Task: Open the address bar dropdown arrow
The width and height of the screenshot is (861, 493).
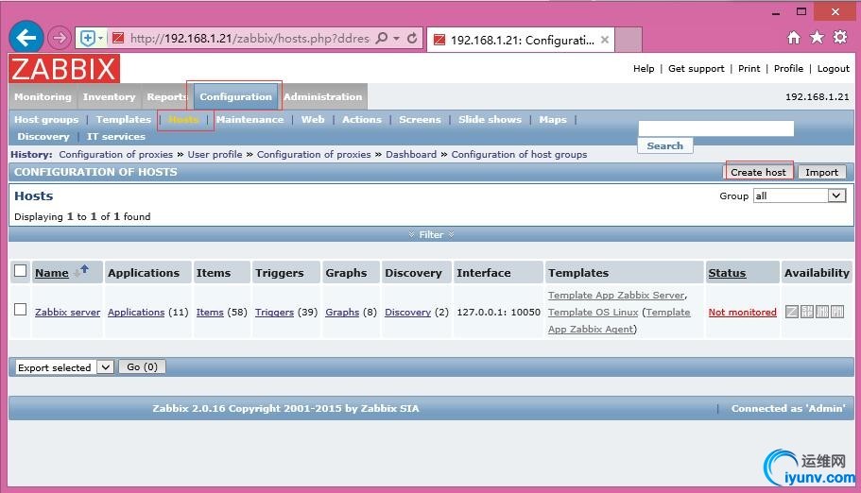Action: [396, 39]
